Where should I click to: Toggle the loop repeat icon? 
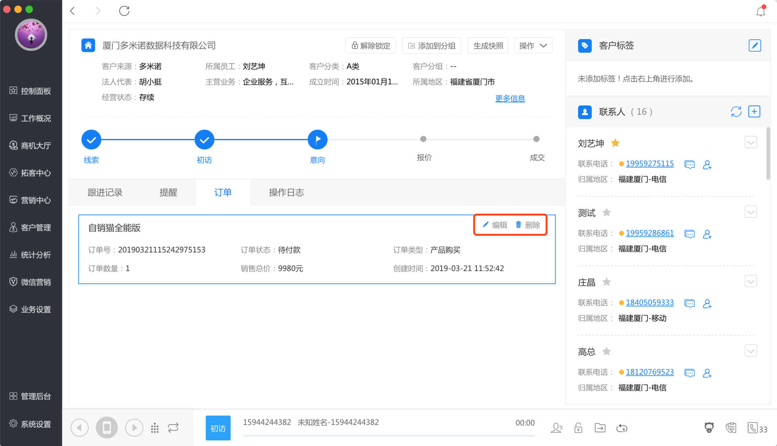click(x=173, y=427)
